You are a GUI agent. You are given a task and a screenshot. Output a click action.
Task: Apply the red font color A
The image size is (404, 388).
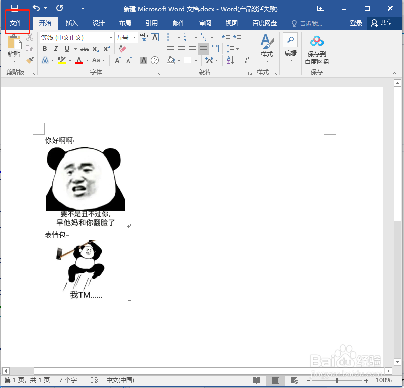(79, 60)
